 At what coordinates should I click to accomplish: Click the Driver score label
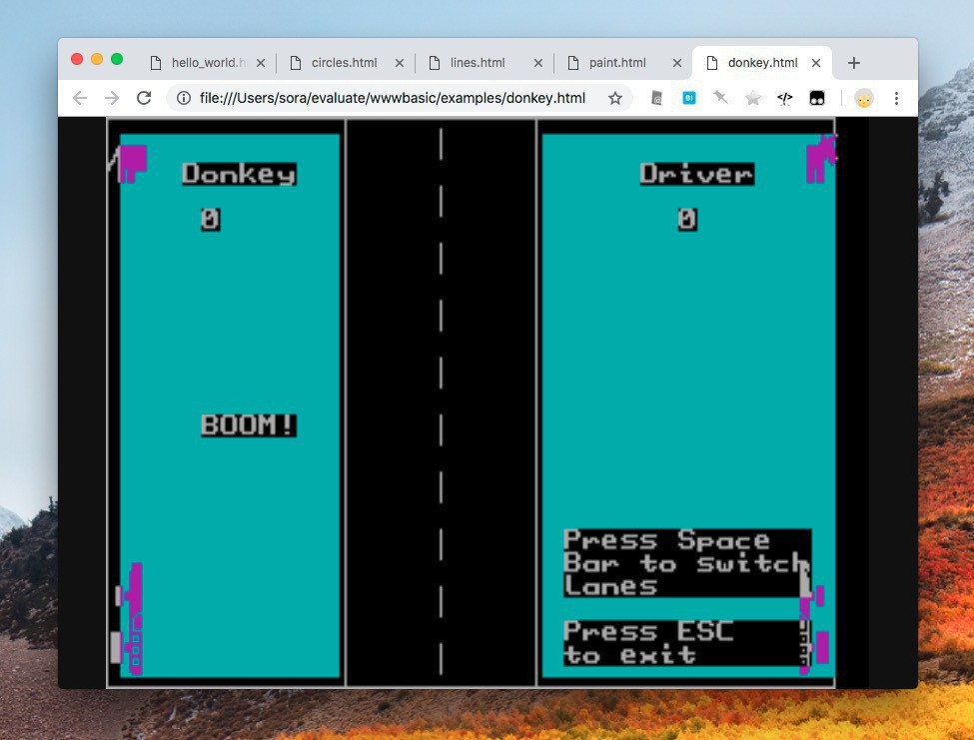click(x=697, y=174)
